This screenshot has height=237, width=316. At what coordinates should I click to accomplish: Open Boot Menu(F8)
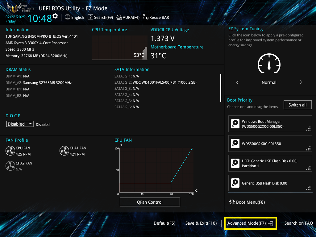click(247, 202)
